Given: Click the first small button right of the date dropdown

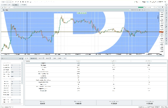Looking at the screenshot, I should coord(156,7).
